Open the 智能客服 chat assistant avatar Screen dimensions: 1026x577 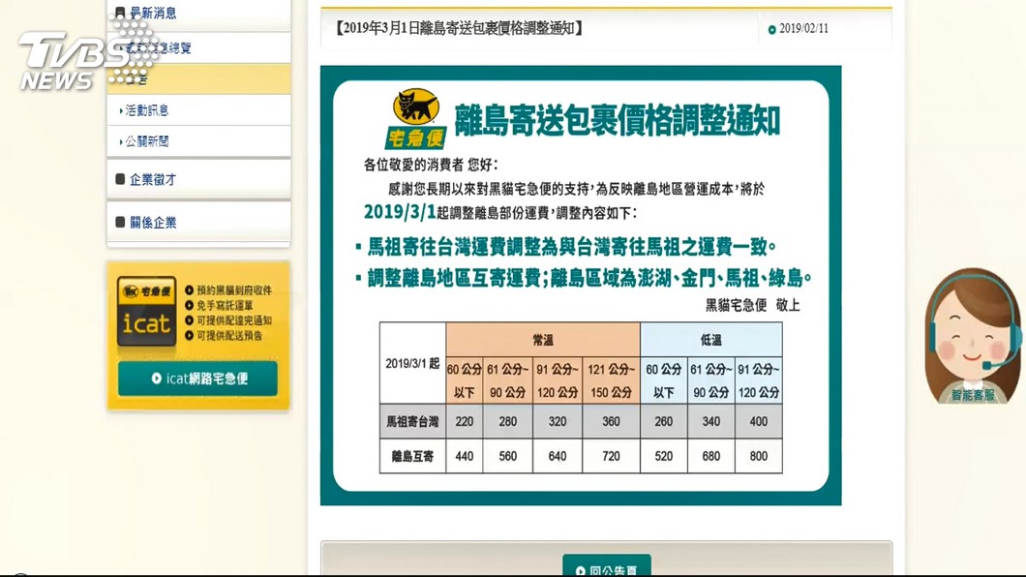click(x=973, y=335)
